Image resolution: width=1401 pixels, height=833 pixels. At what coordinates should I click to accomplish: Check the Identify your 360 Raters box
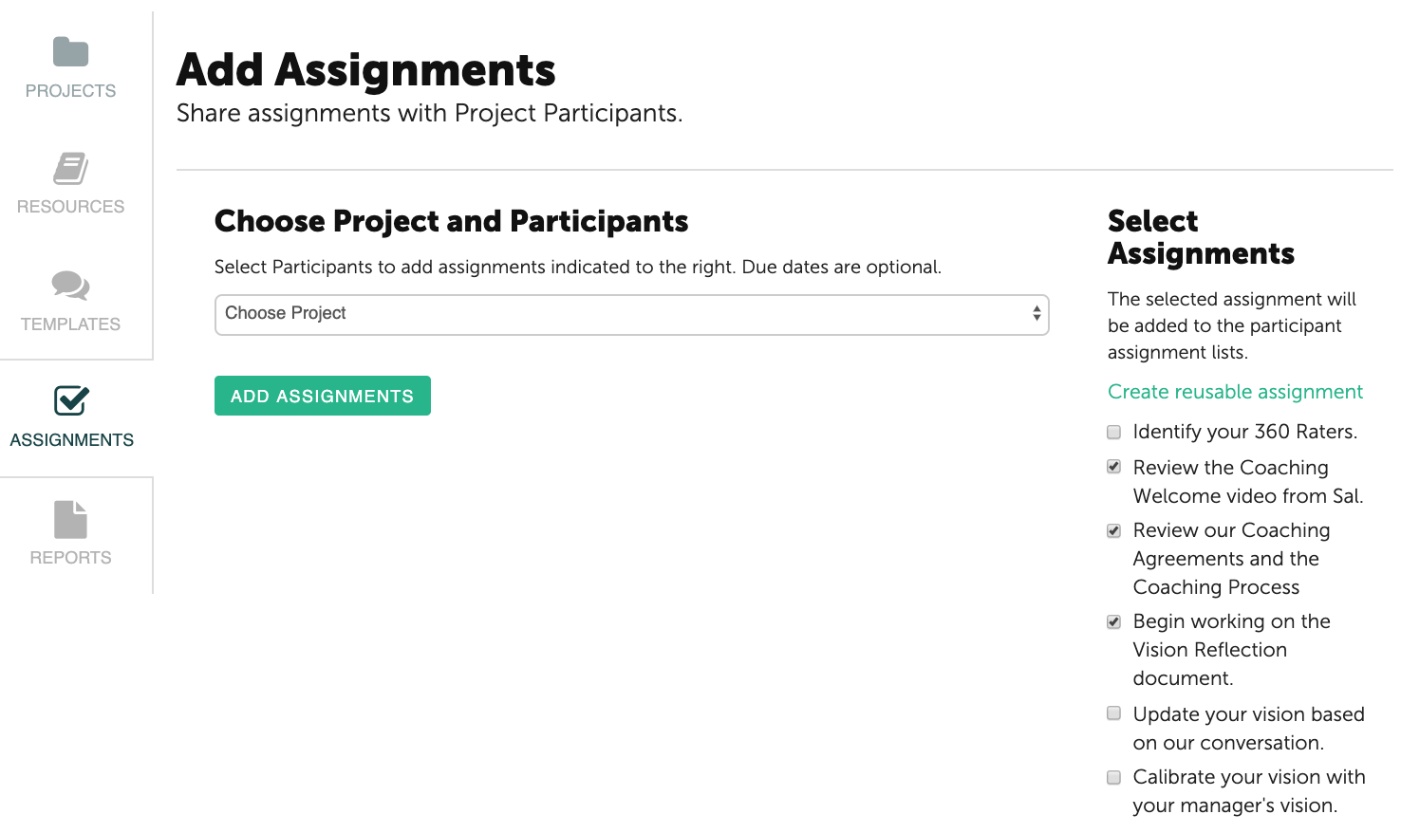(1114, 433)
